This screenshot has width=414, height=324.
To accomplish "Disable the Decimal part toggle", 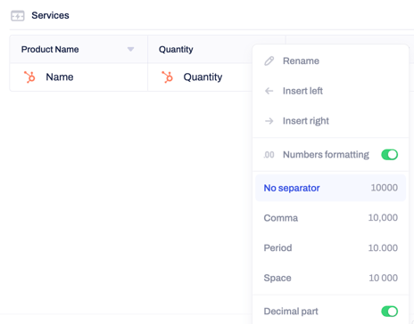I will (390, 312).
